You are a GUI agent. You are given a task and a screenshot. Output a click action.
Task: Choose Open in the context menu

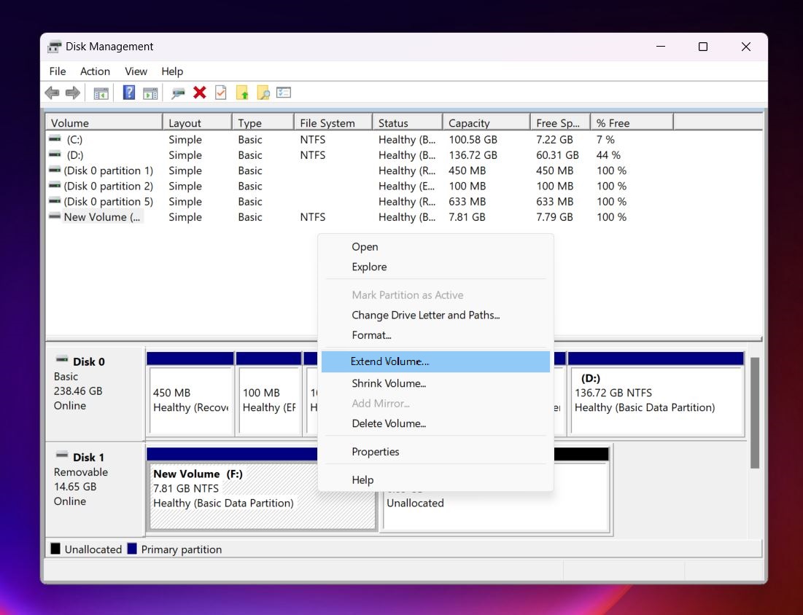coord(435,246)
